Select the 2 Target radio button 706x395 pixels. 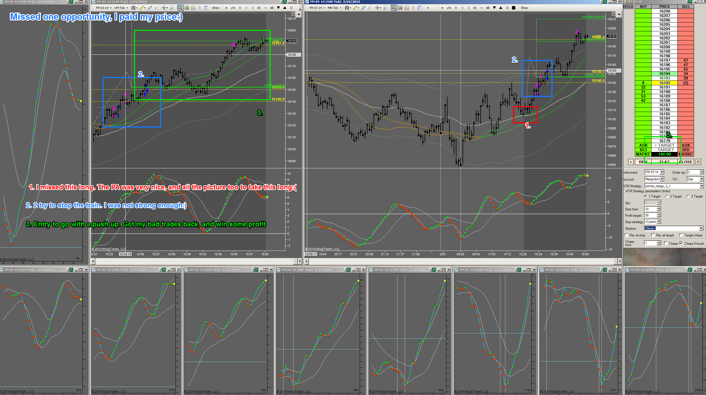(x=667, y=196)
